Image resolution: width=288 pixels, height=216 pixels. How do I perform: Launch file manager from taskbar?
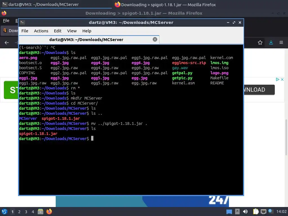click(40, 211)
